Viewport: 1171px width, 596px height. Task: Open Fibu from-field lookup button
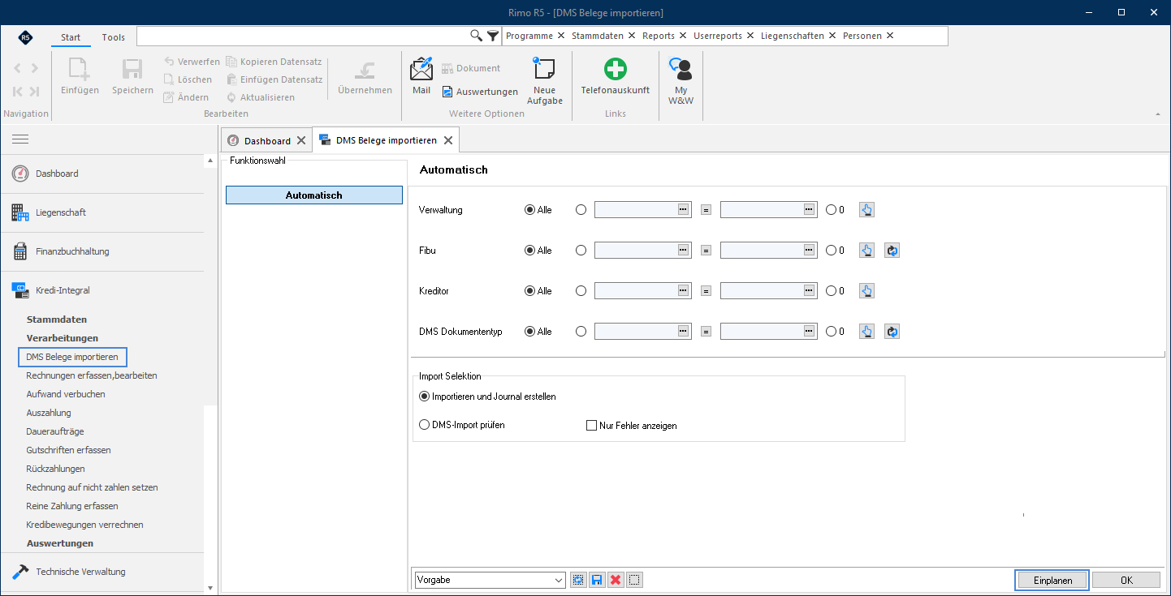coord(683,250)
